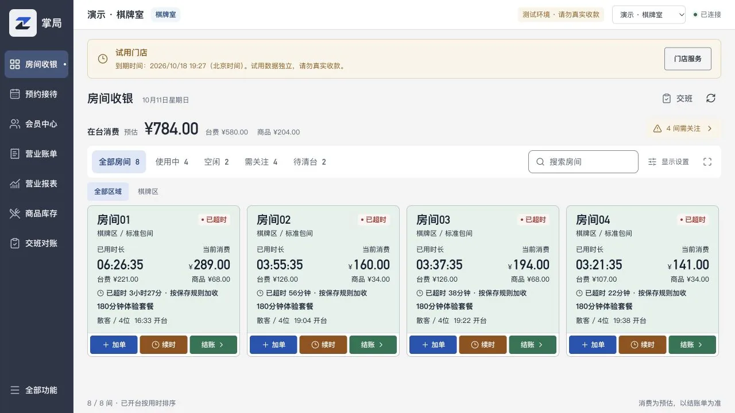The height and width of the screenshot is (413, 735).
Task: Click 加单 on 房间04 card
Action: tap(593, 345)
